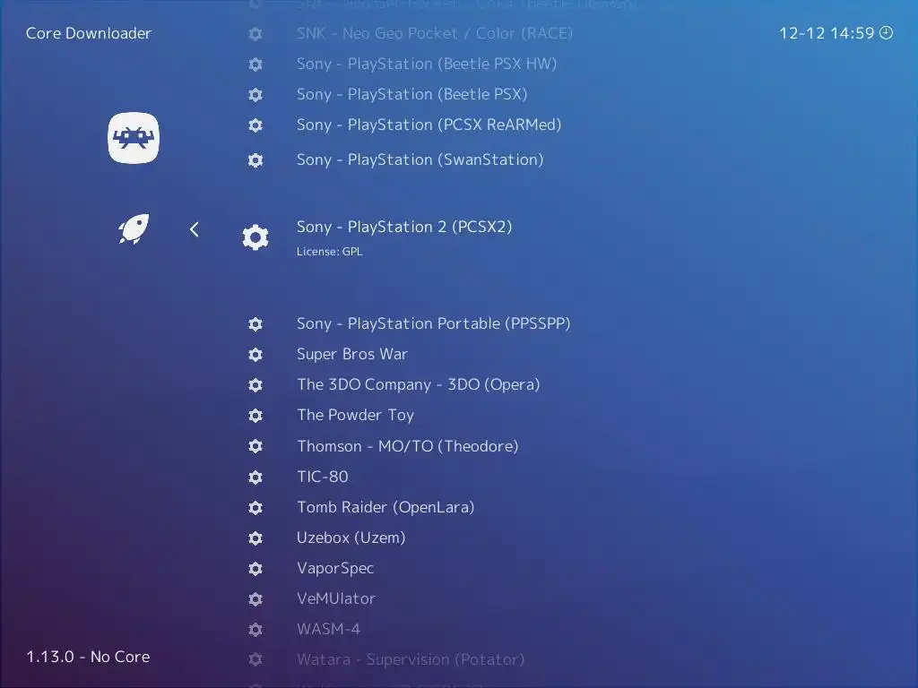Click the clock icon beside the time

pos(887,33)
